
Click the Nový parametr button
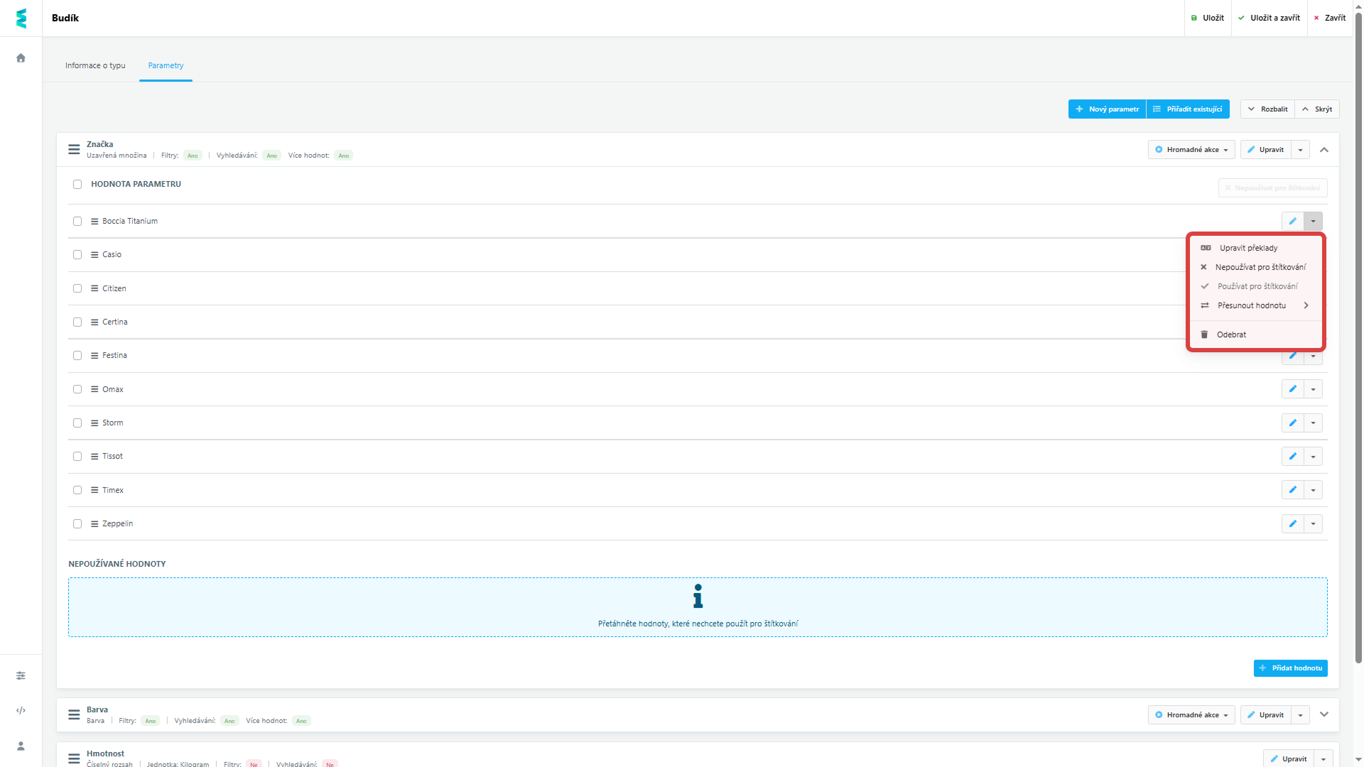tap(1107, 109)
